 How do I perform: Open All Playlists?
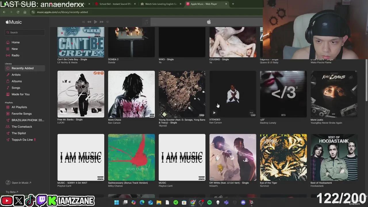click(19, 107)
